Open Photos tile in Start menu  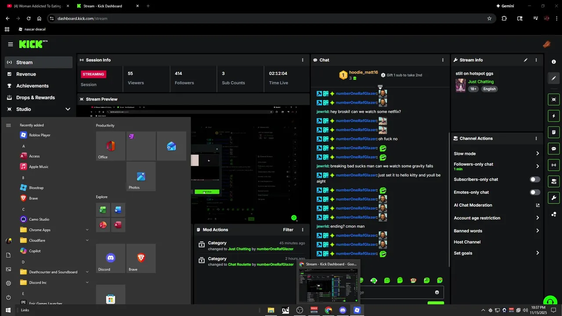click(141, 176)
